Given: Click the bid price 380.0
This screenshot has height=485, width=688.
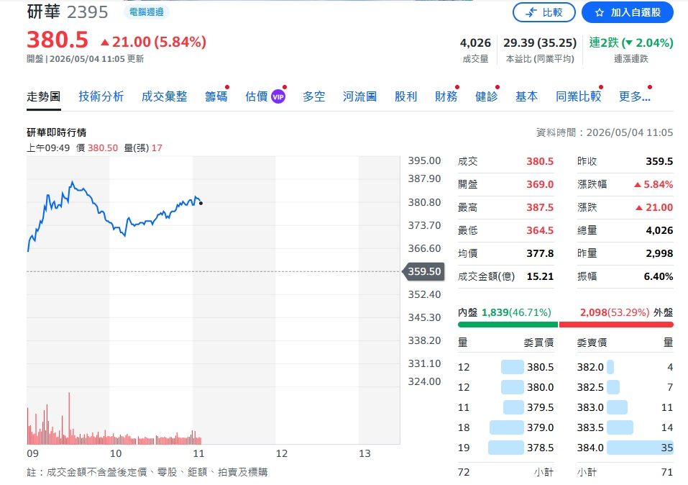Looking at the screenshot, I should tap(540, 387).
